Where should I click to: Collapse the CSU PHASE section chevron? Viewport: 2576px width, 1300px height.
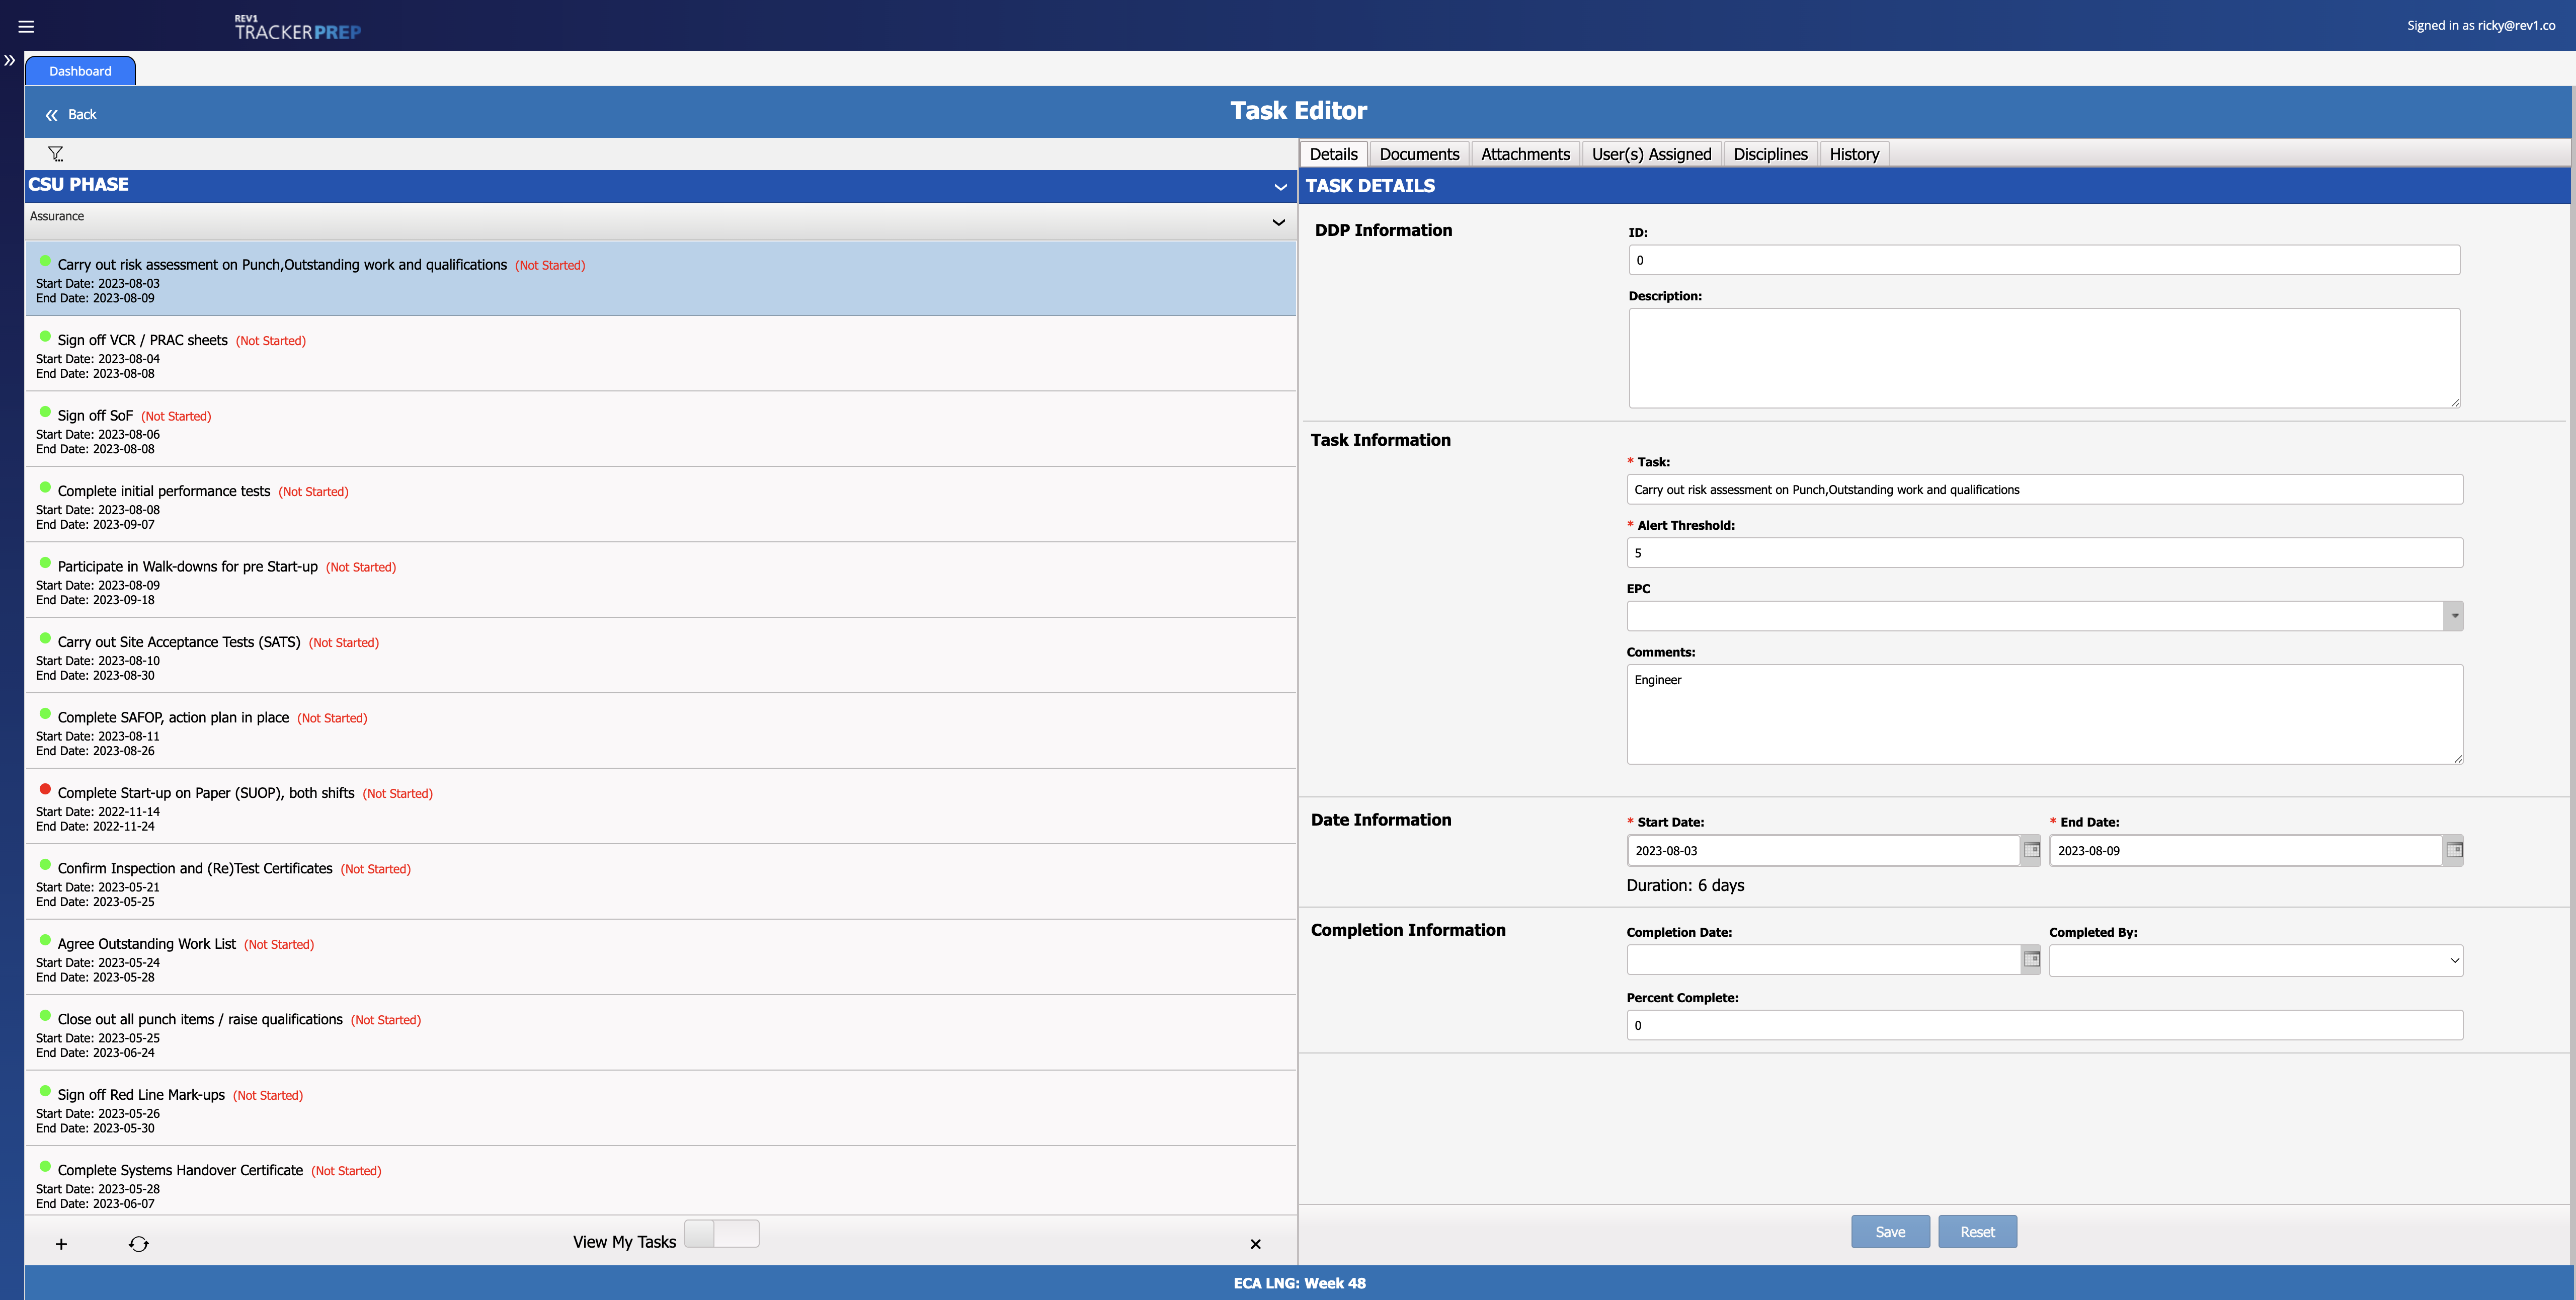click(x=1280, y=187)
